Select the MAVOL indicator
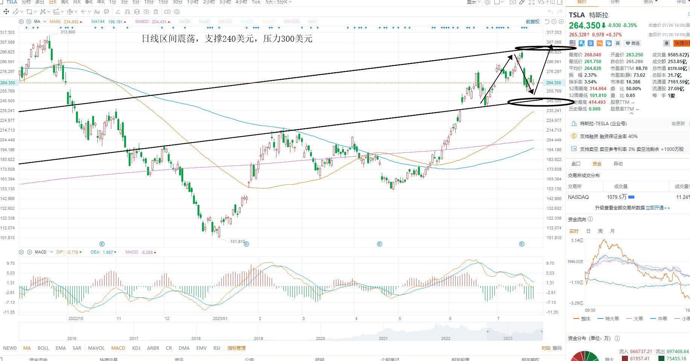Image resolution: width=690 pixels, height=361 pixels. coord(96,348)
